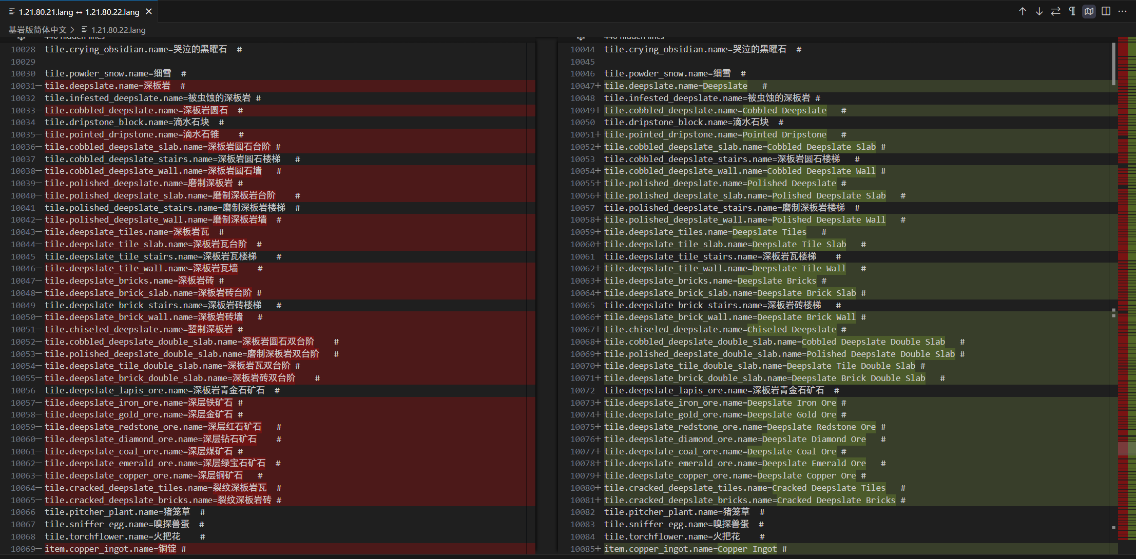Select the 1.21.80.21.lang ↔ 1.21.80.22.lang tab

[79, 12]
